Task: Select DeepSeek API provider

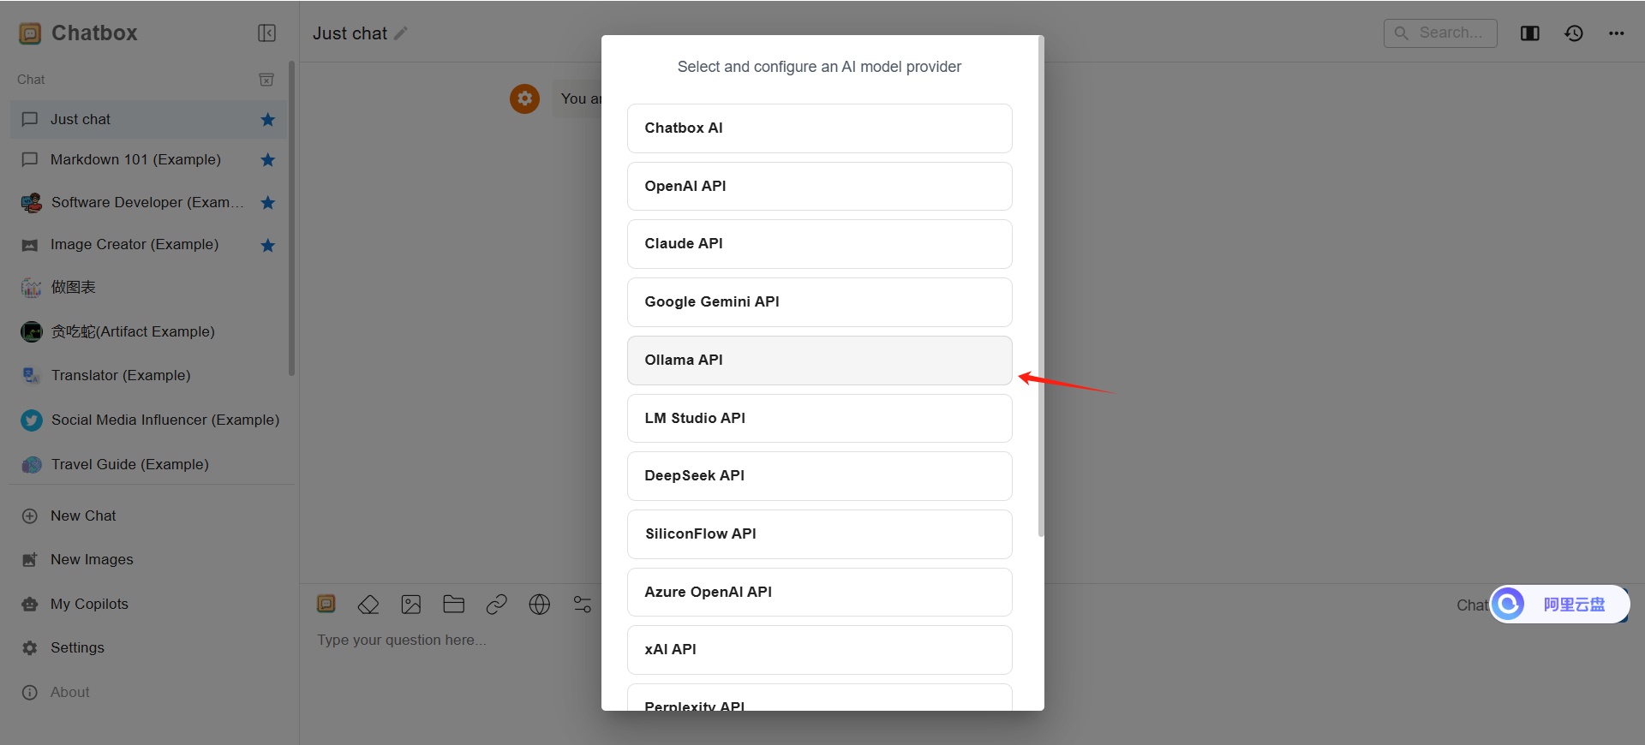Action: tap(820, 476)
